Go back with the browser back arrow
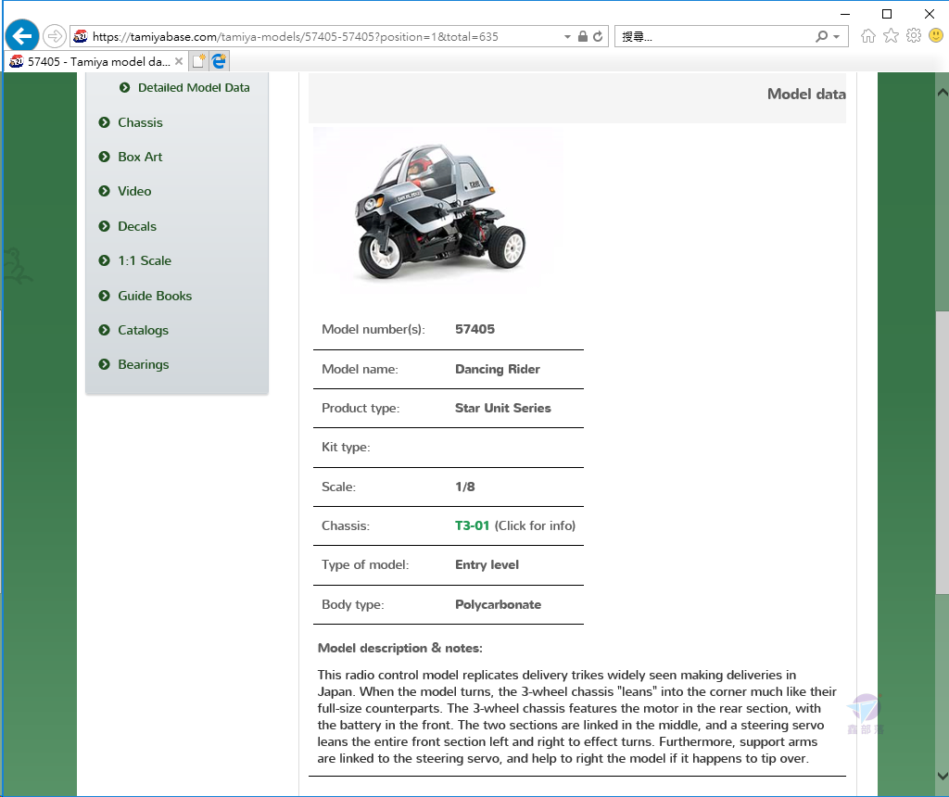This screenshot has width=949, height=797. (x=22, y=36)
